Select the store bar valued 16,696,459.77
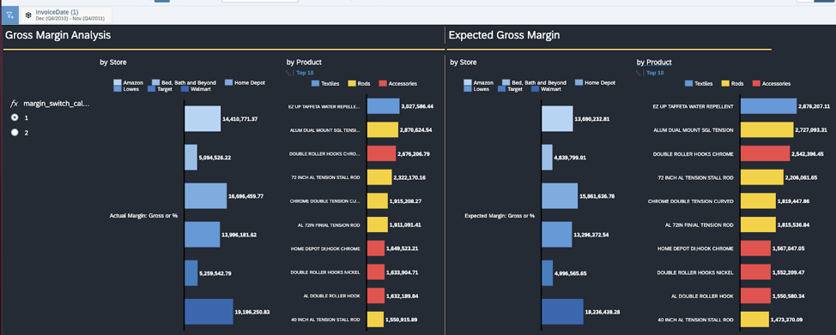Screen dimensions: 836x335 click(206, 196)
